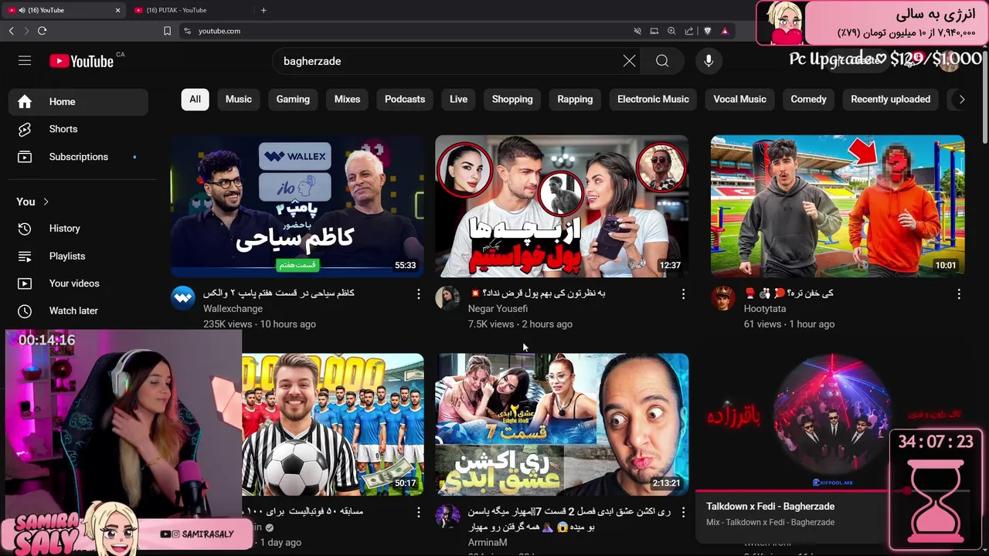Run search with the magnifier button
The width and height of the screenshot is (989, 556).
pyautogui.click(x=662, y=61)
